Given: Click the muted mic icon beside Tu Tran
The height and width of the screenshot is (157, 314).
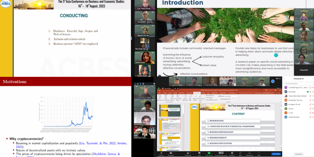Looking at the screenshot, I should click(x=310, y=113).
